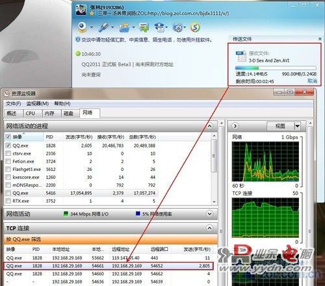The image size is (325, 286).
Task: Open dropdown arrow next to report icon
Action: coord(166,27)
